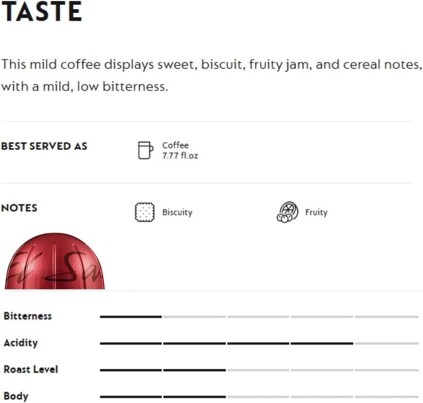This screenshot has height=403, width=423.
Task: Click the second filled Body bar segment
Action: (x=194, y=397)
